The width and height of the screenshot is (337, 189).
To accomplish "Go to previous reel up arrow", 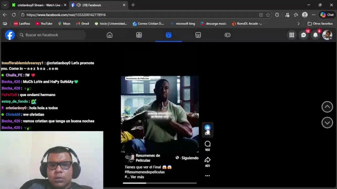I will [x=327, y=107].
